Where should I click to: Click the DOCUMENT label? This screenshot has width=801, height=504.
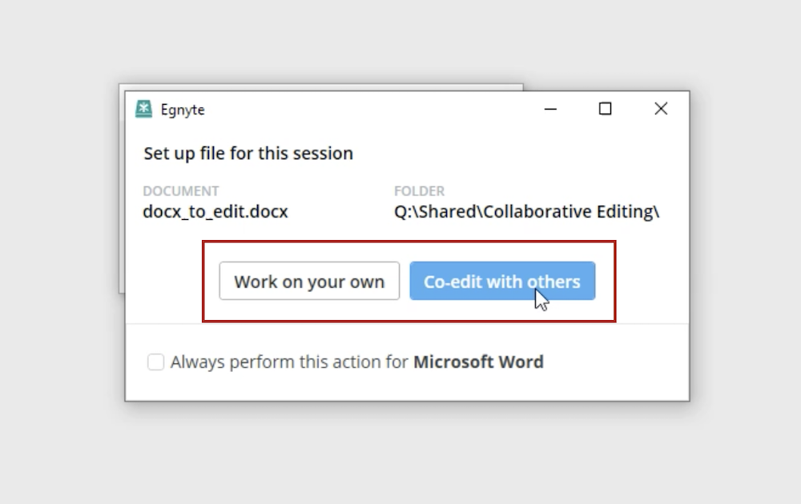point(181,191)
